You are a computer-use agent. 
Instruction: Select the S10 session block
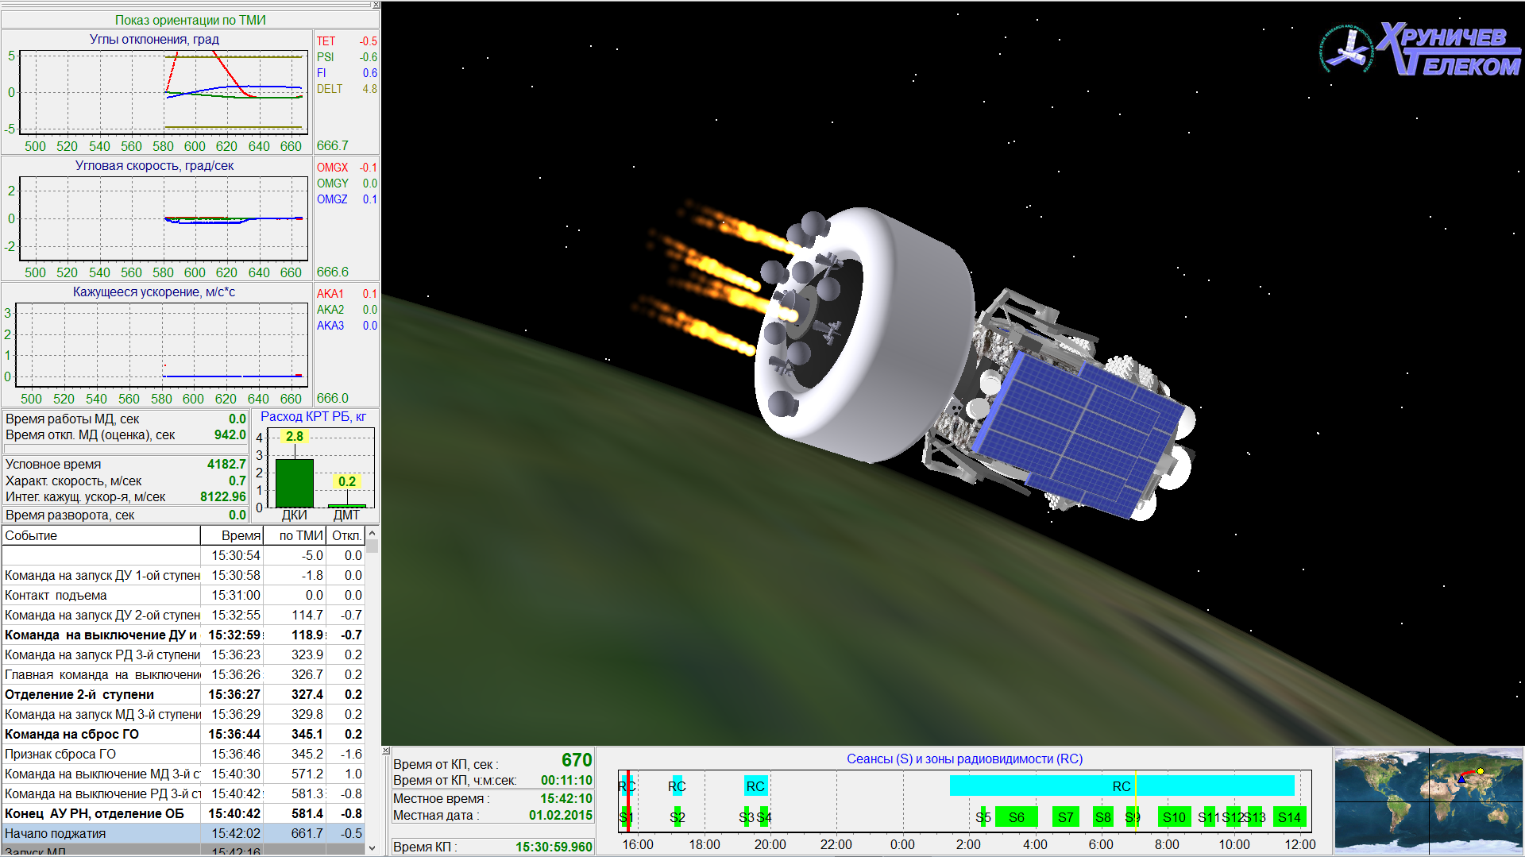pyautogui.click(x=1173, y=817)
